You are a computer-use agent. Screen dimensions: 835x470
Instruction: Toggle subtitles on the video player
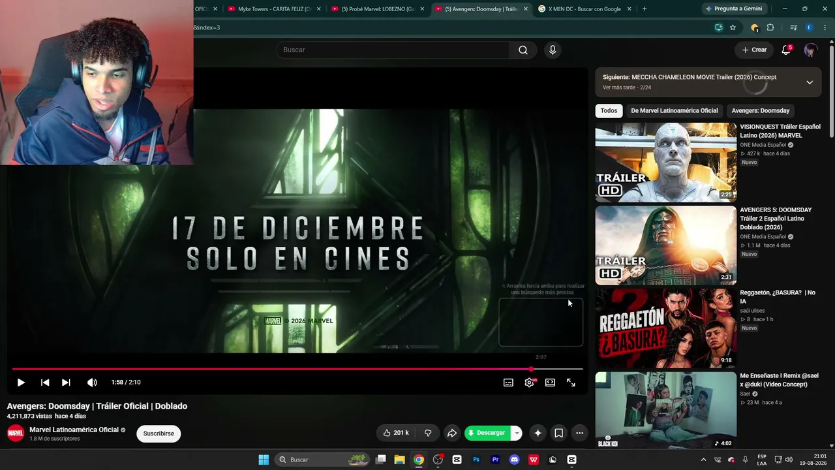pos(508,383)
